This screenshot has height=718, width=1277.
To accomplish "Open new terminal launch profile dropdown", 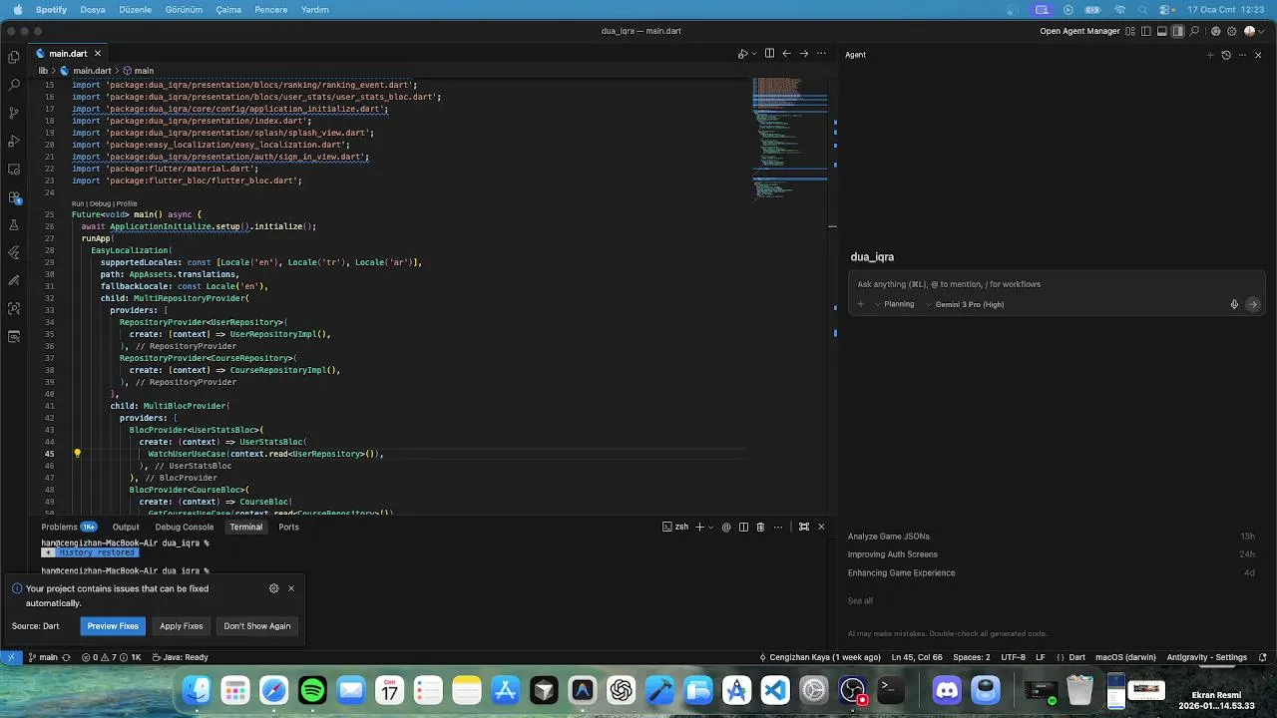I will [710, 527].
